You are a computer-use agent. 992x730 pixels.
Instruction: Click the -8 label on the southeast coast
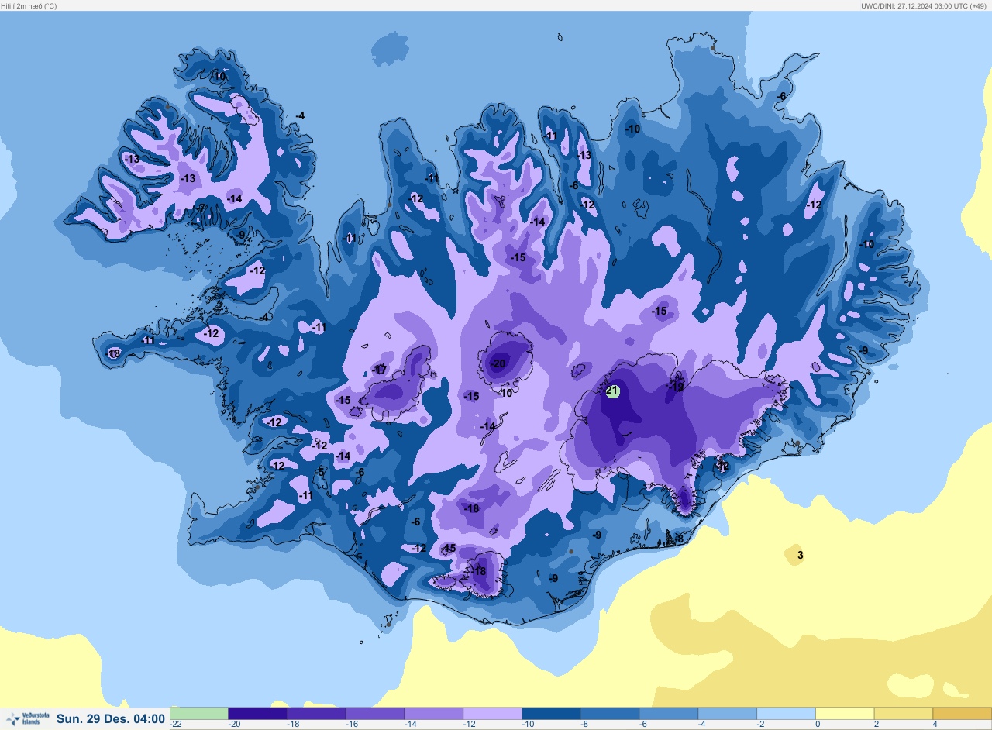click(679, 538)
